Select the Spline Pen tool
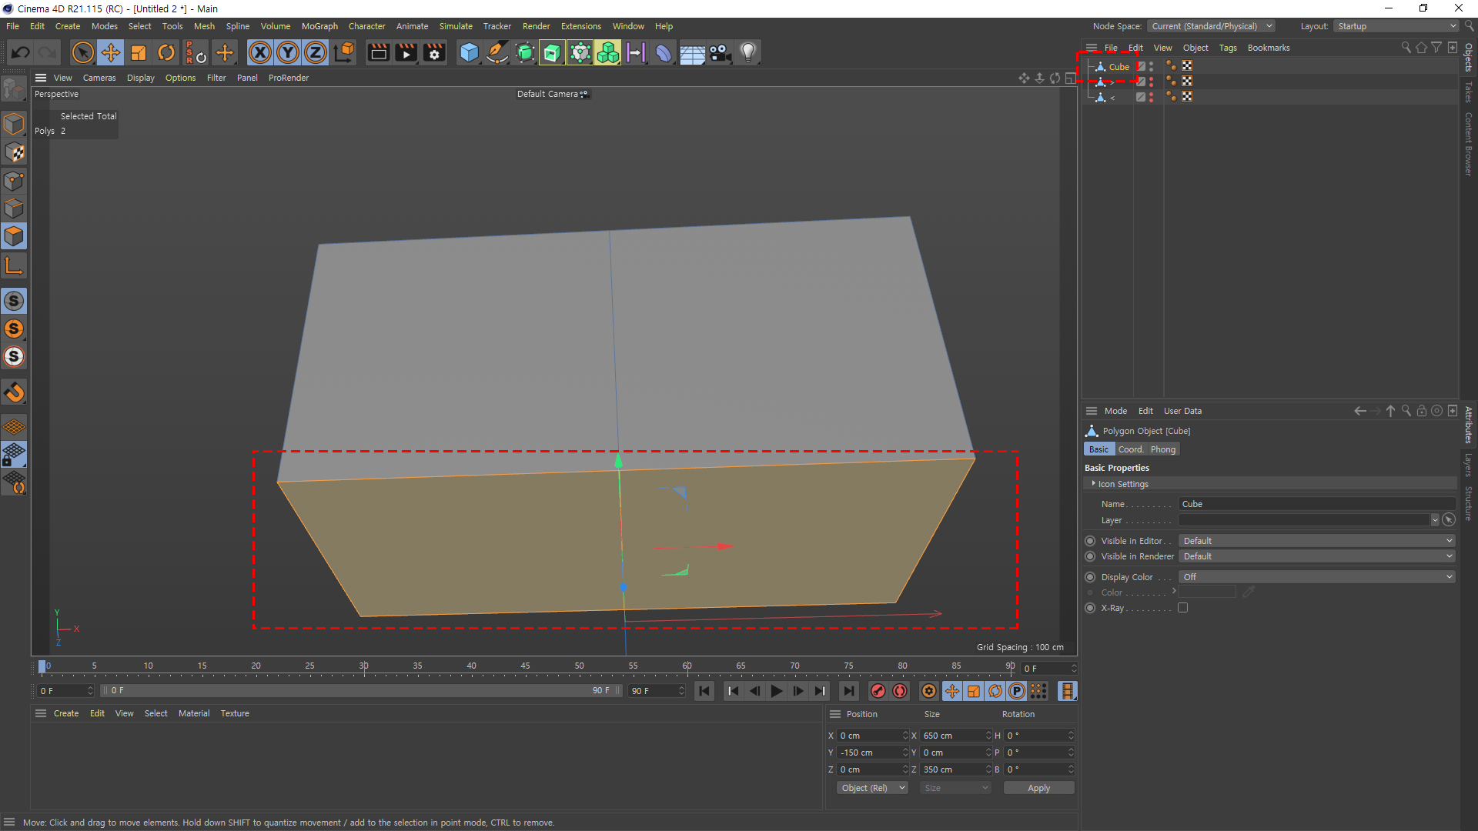The height and width of the screenshot is (831, 1478). [497, 52]
